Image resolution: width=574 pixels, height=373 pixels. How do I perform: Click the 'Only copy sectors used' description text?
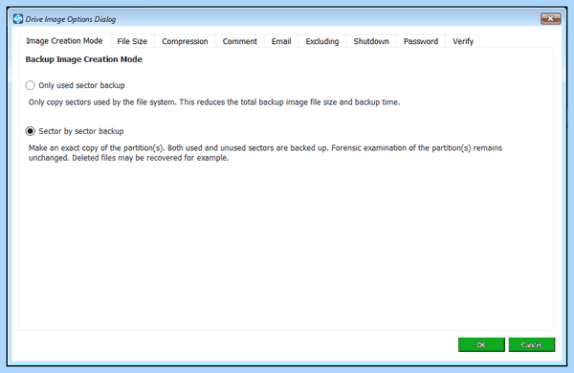pos(214,102)
